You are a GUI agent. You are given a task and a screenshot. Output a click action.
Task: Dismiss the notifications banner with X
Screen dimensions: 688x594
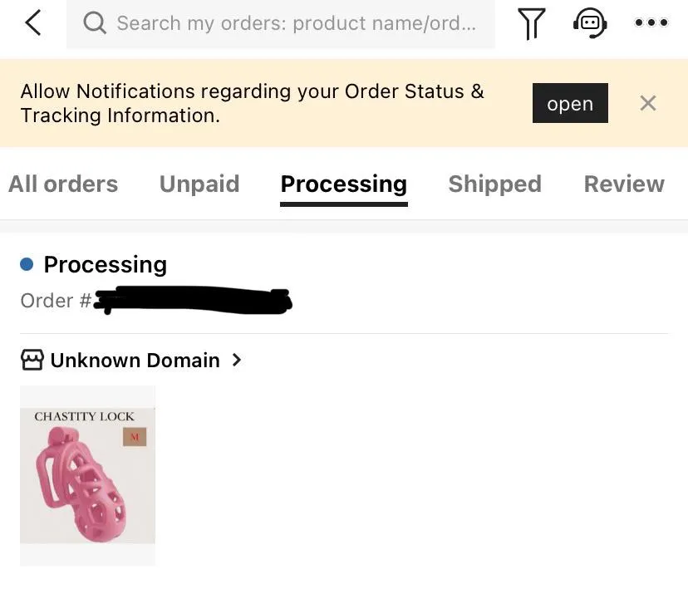pos(648,103)
